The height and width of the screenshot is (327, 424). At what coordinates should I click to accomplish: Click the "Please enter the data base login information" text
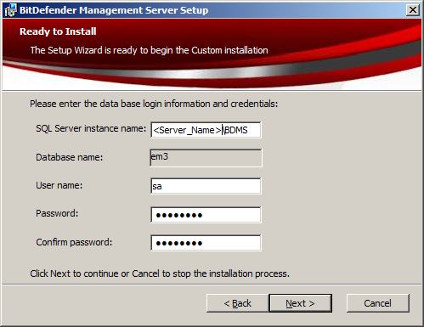click(x=154, y=104)
